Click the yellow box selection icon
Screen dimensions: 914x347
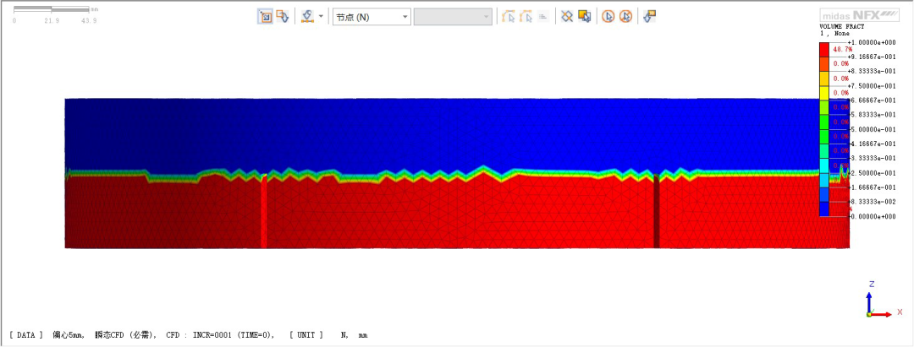point(584,16)
